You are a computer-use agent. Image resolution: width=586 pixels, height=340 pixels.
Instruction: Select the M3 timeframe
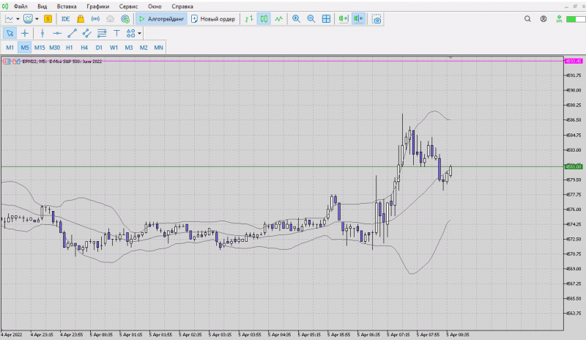(129, 48)
